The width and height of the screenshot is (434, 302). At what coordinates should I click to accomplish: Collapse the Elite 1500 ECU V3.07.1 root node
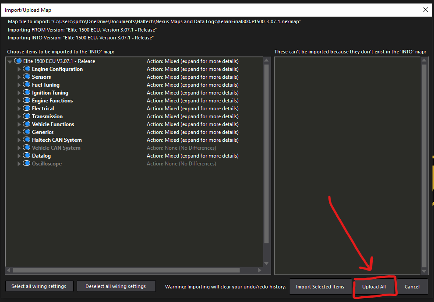coord(10,62)
